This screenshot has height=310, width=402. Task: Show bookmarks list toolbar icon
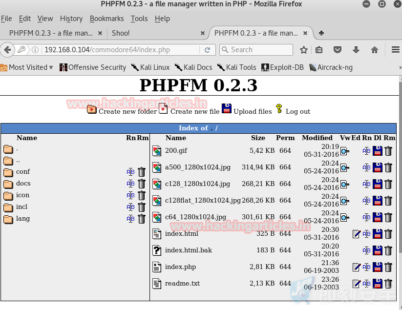tap(319, 50)
